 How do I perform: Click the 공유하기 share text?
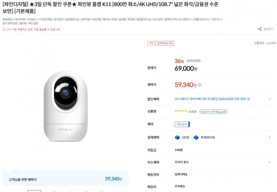coord(268,29)
